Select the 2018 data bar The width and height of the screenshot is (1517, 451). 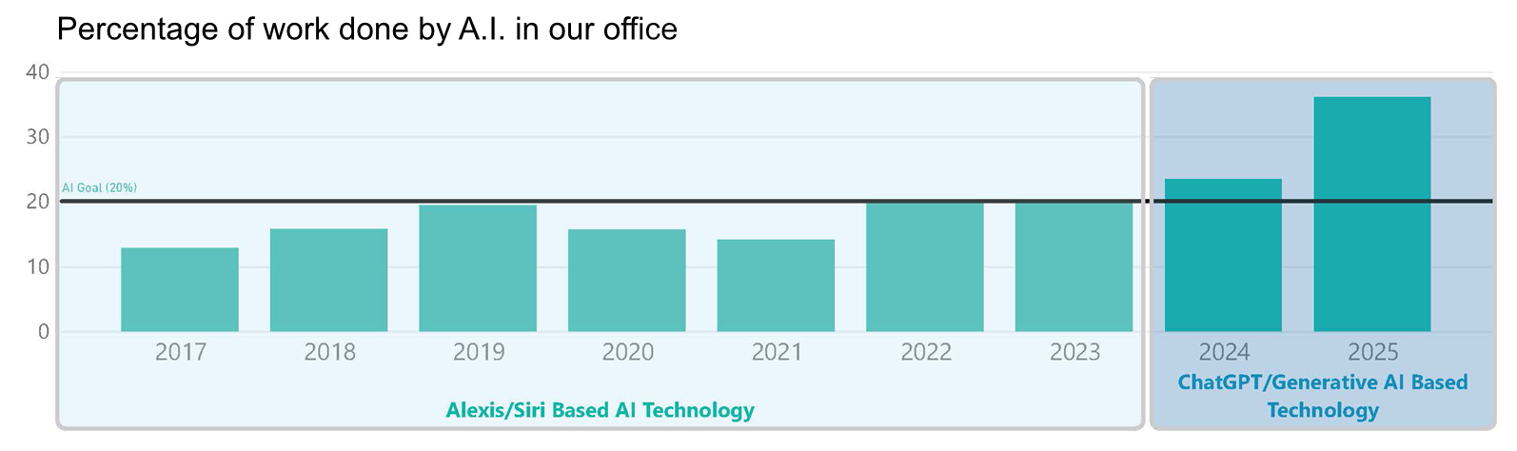pos(328,280)
